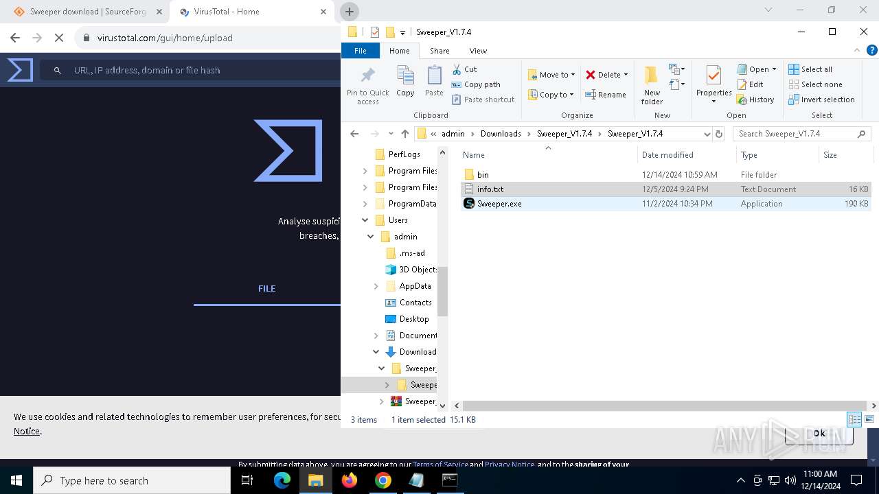
Task: Click Select none in ribbon
Action: 815,84
